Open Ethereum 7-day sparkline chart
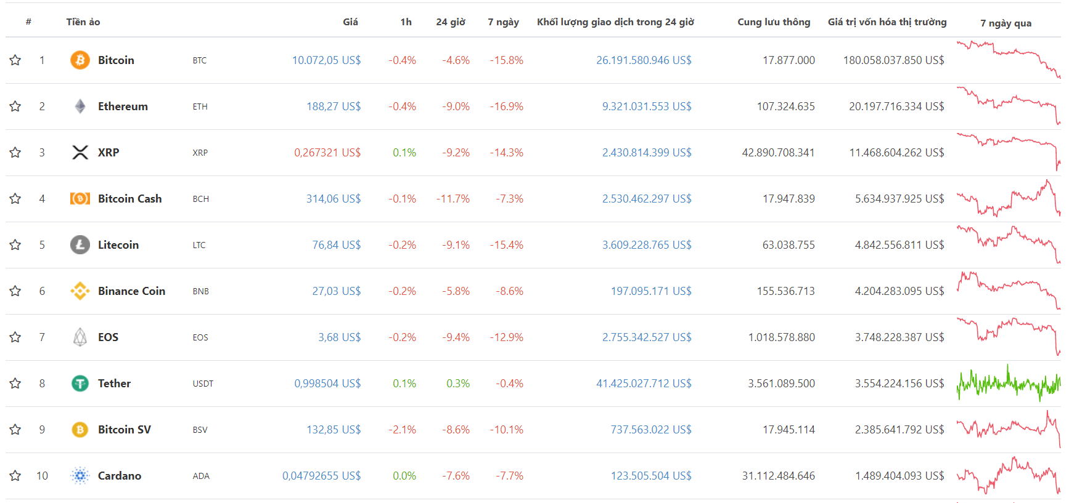1069x503 pixels. coord(1009,105)
